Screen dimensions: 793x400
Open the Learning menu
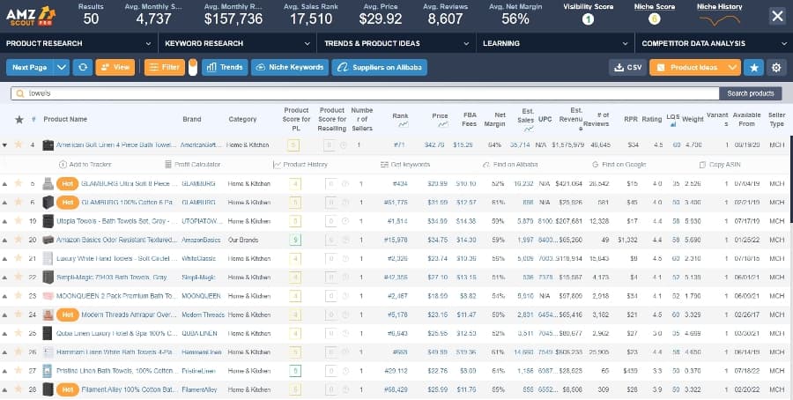point(555,43)
